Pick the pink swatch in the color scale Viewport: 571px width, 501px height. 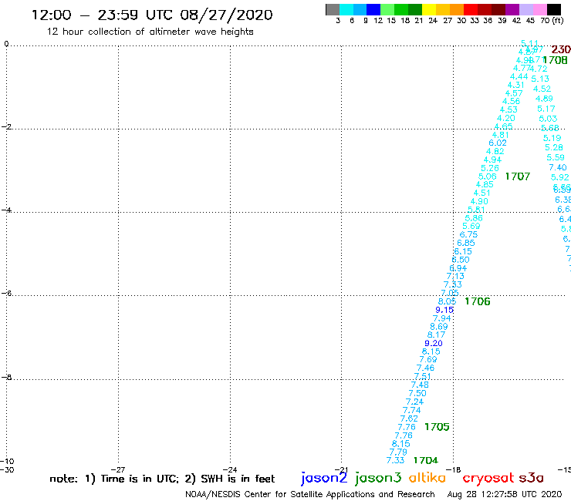pyautogui.click(x=540, y=9)
